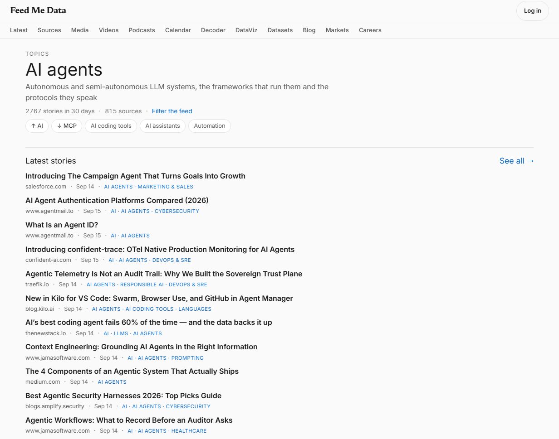The height and width of the screenshot is (439, 559).
Task: Open the Latest nav item
Action: point(19,30)
